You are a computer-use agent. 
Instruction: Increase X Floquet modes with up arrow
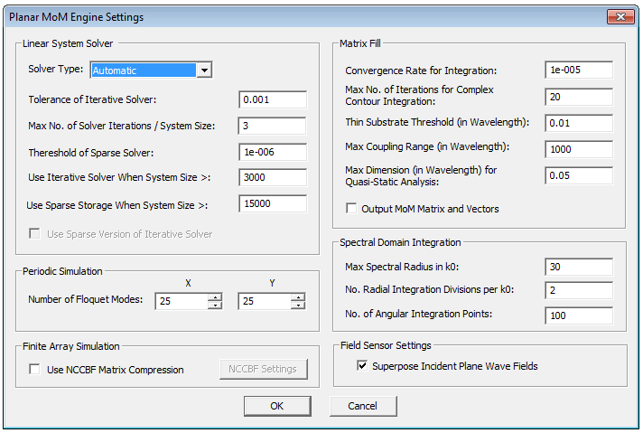click(214, 297)
